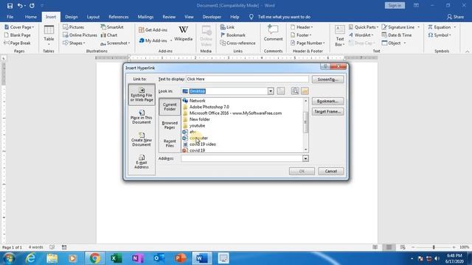The height and width of the screenshot is (265, 472).
Task: Choose Online Pictures
Action: pyautogui.click(x=80, y=35)
